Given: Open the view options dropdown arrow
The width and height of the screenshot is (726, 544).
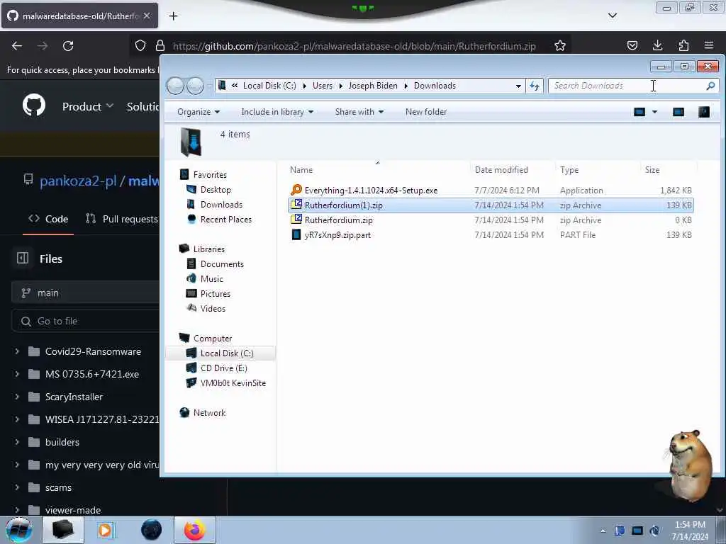Looking at the screenshot, I should click(x=654, y=112).
